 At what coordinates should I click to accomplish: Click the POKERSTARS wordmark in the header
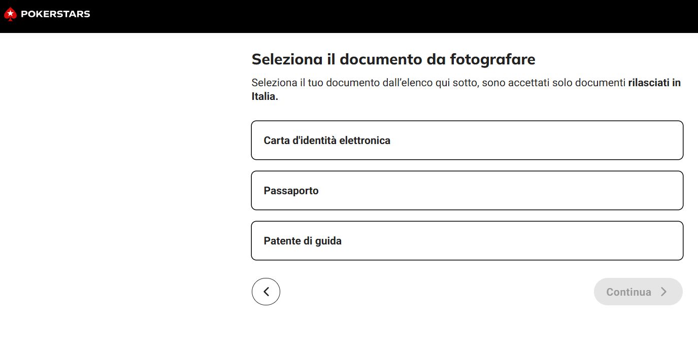[54, 14]
